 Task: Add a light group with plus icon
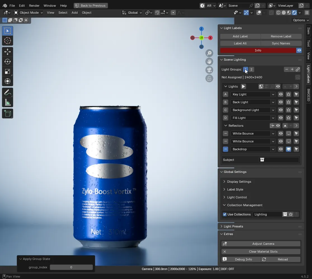[x=292, y=69]
